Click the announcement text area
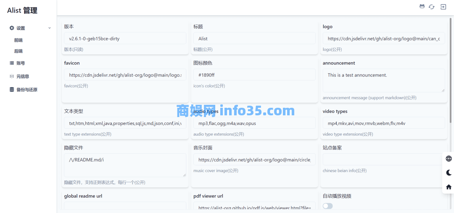454x213 pixels. tap(384, 80)
